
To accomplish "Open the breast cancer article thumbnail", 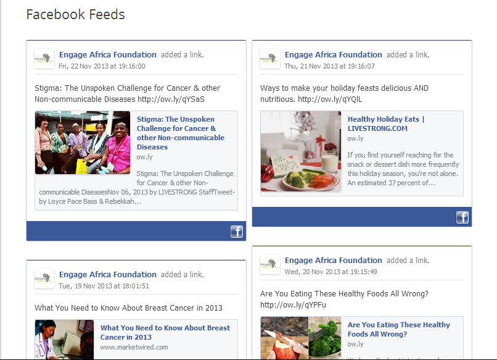I will (64, 339).
